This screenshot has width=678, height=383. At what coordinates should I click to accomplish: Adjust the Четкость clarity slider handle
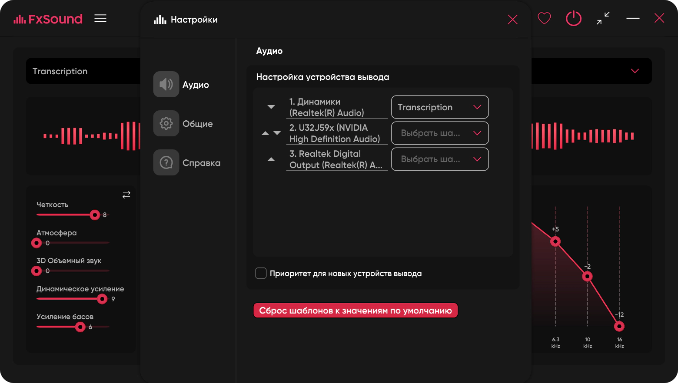(x=95, y=215)
